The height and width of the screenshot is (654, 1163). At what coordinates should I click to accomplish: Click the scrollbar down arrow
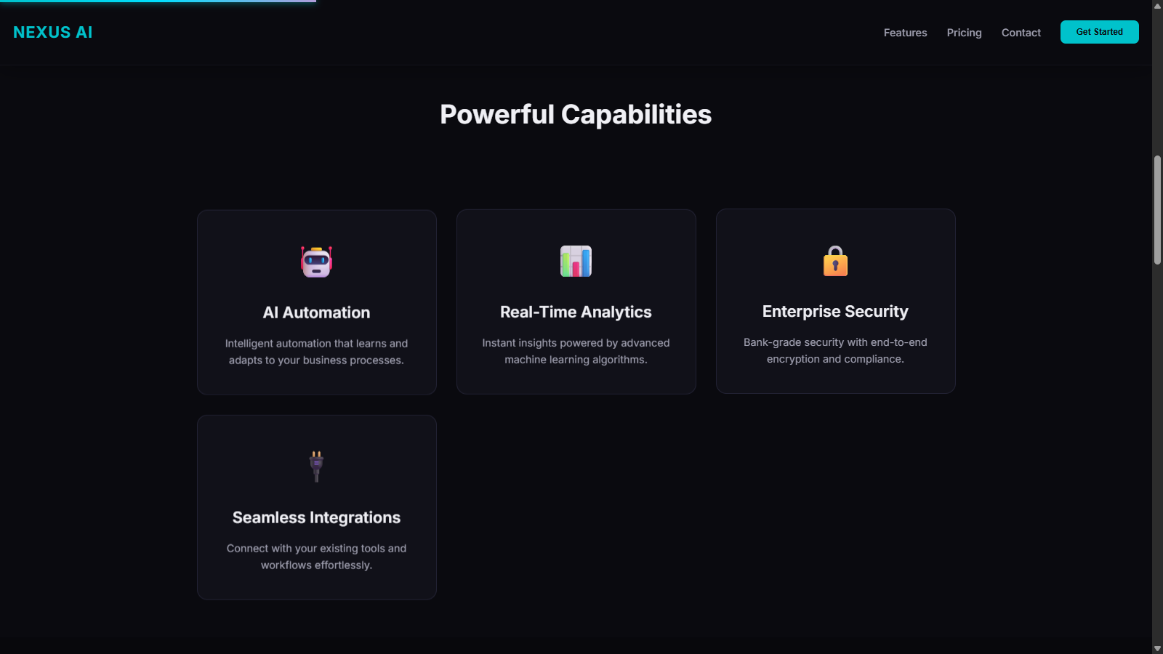click(x=1157, y=647)
